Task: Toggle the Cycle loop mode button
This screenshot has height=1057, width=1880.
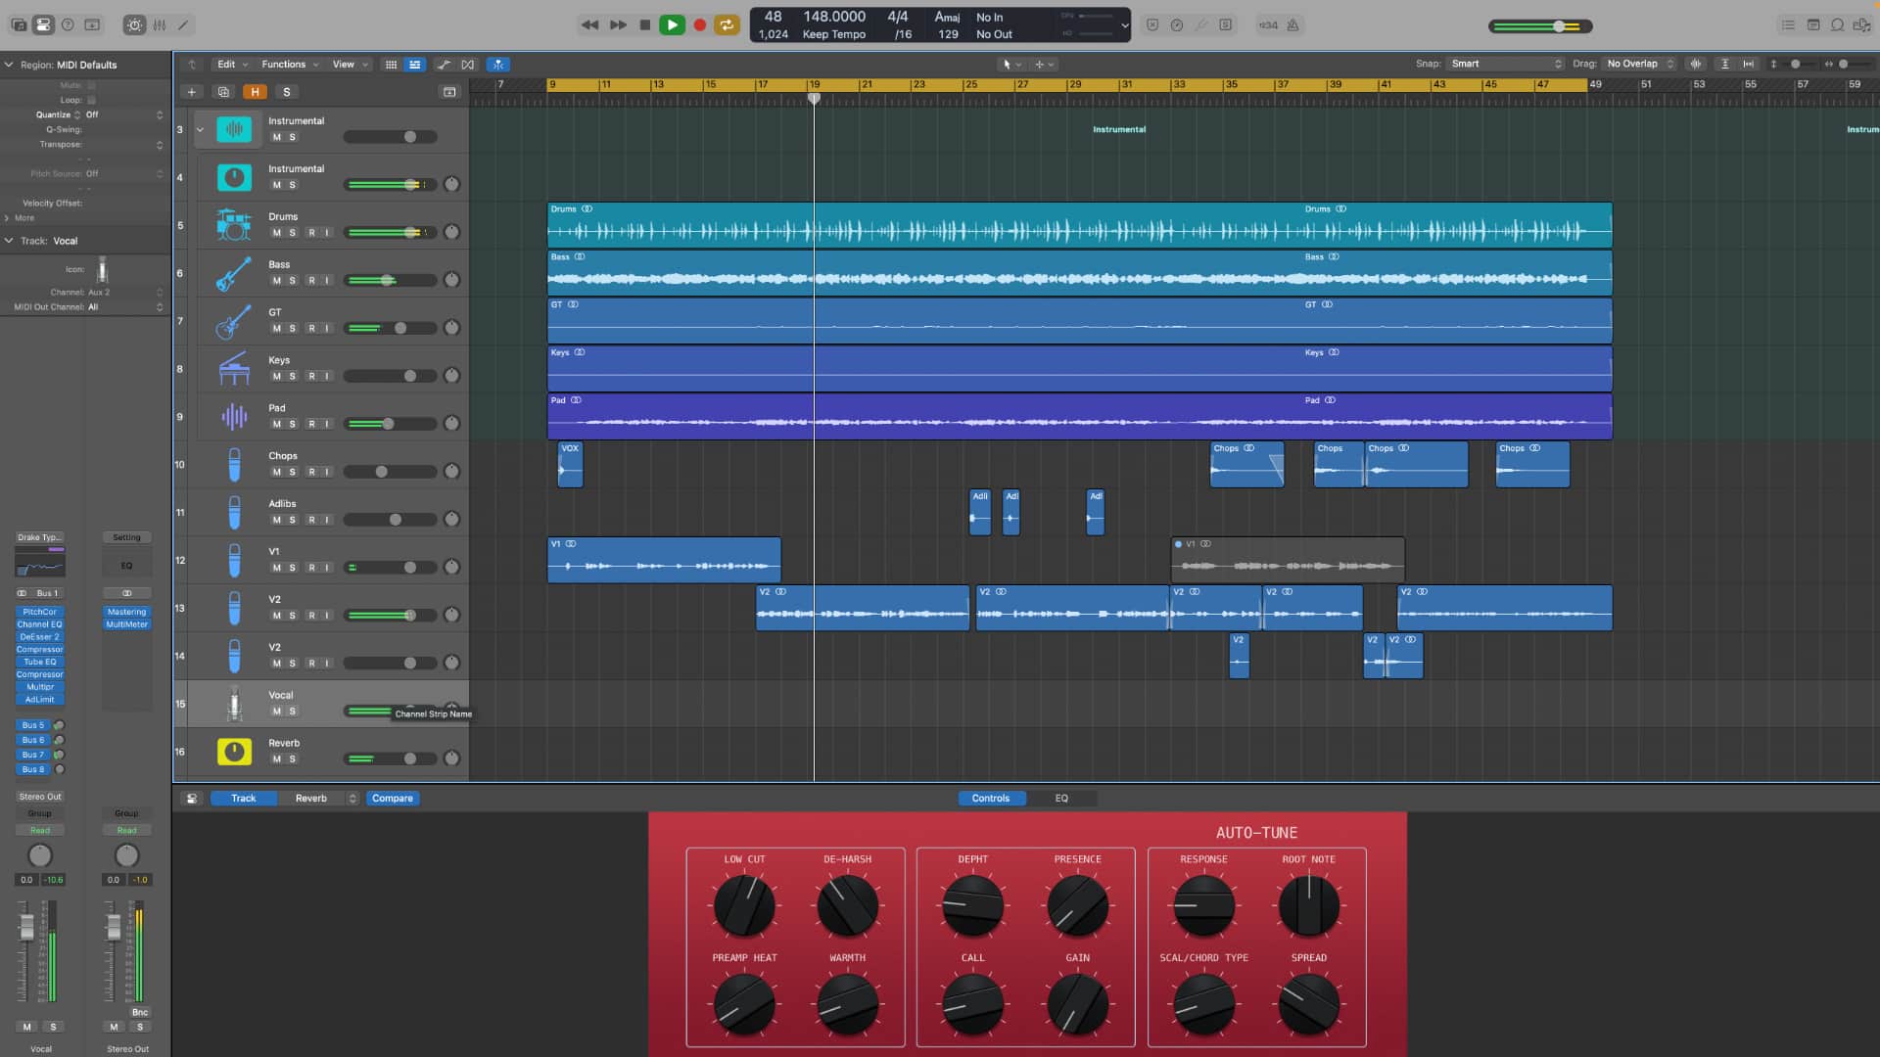Action: pyautogui.click(x=727, y=25)
